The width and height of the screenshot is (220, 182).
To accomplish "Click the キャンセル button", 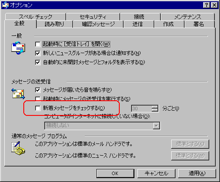I will (156, 173).
